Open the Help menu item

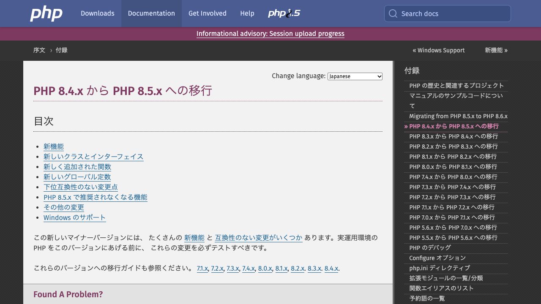(x=247, y=14)
